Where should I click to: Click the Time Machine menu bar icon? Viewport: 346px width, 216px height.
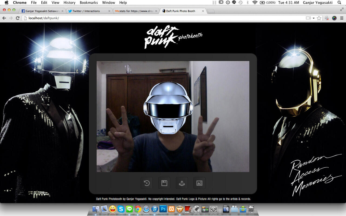coord(240,2)
